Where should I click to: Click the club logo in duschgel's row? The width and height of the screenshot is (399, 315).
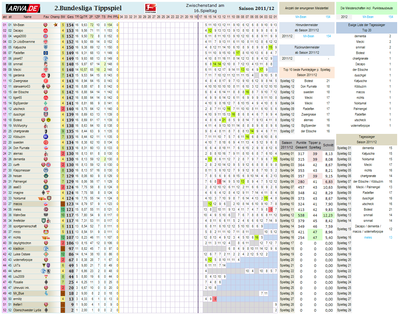[x=45, y=114]
